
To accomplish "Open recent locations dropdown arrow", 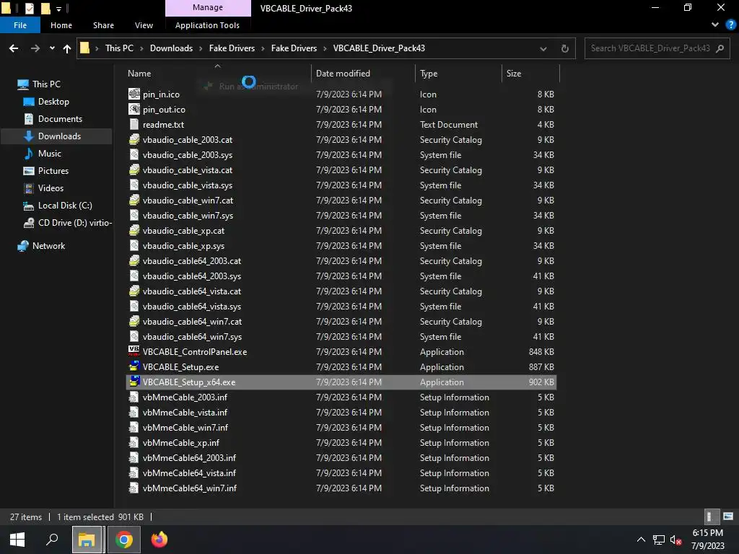I will (52, 48).
